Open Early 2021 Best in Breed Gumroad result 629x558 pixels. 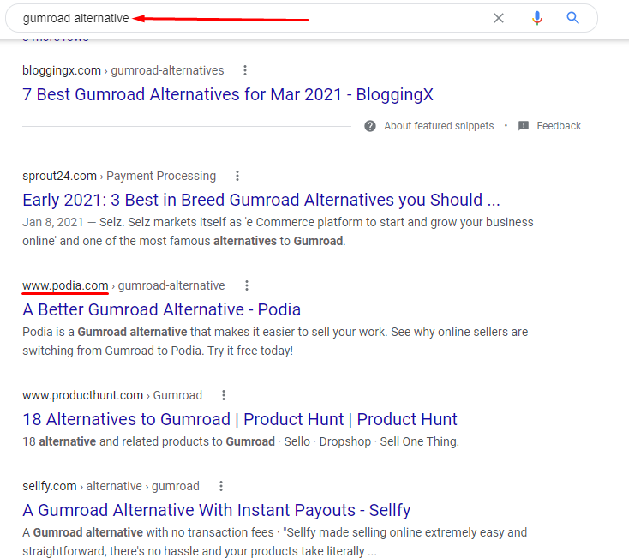click(261, 200)
